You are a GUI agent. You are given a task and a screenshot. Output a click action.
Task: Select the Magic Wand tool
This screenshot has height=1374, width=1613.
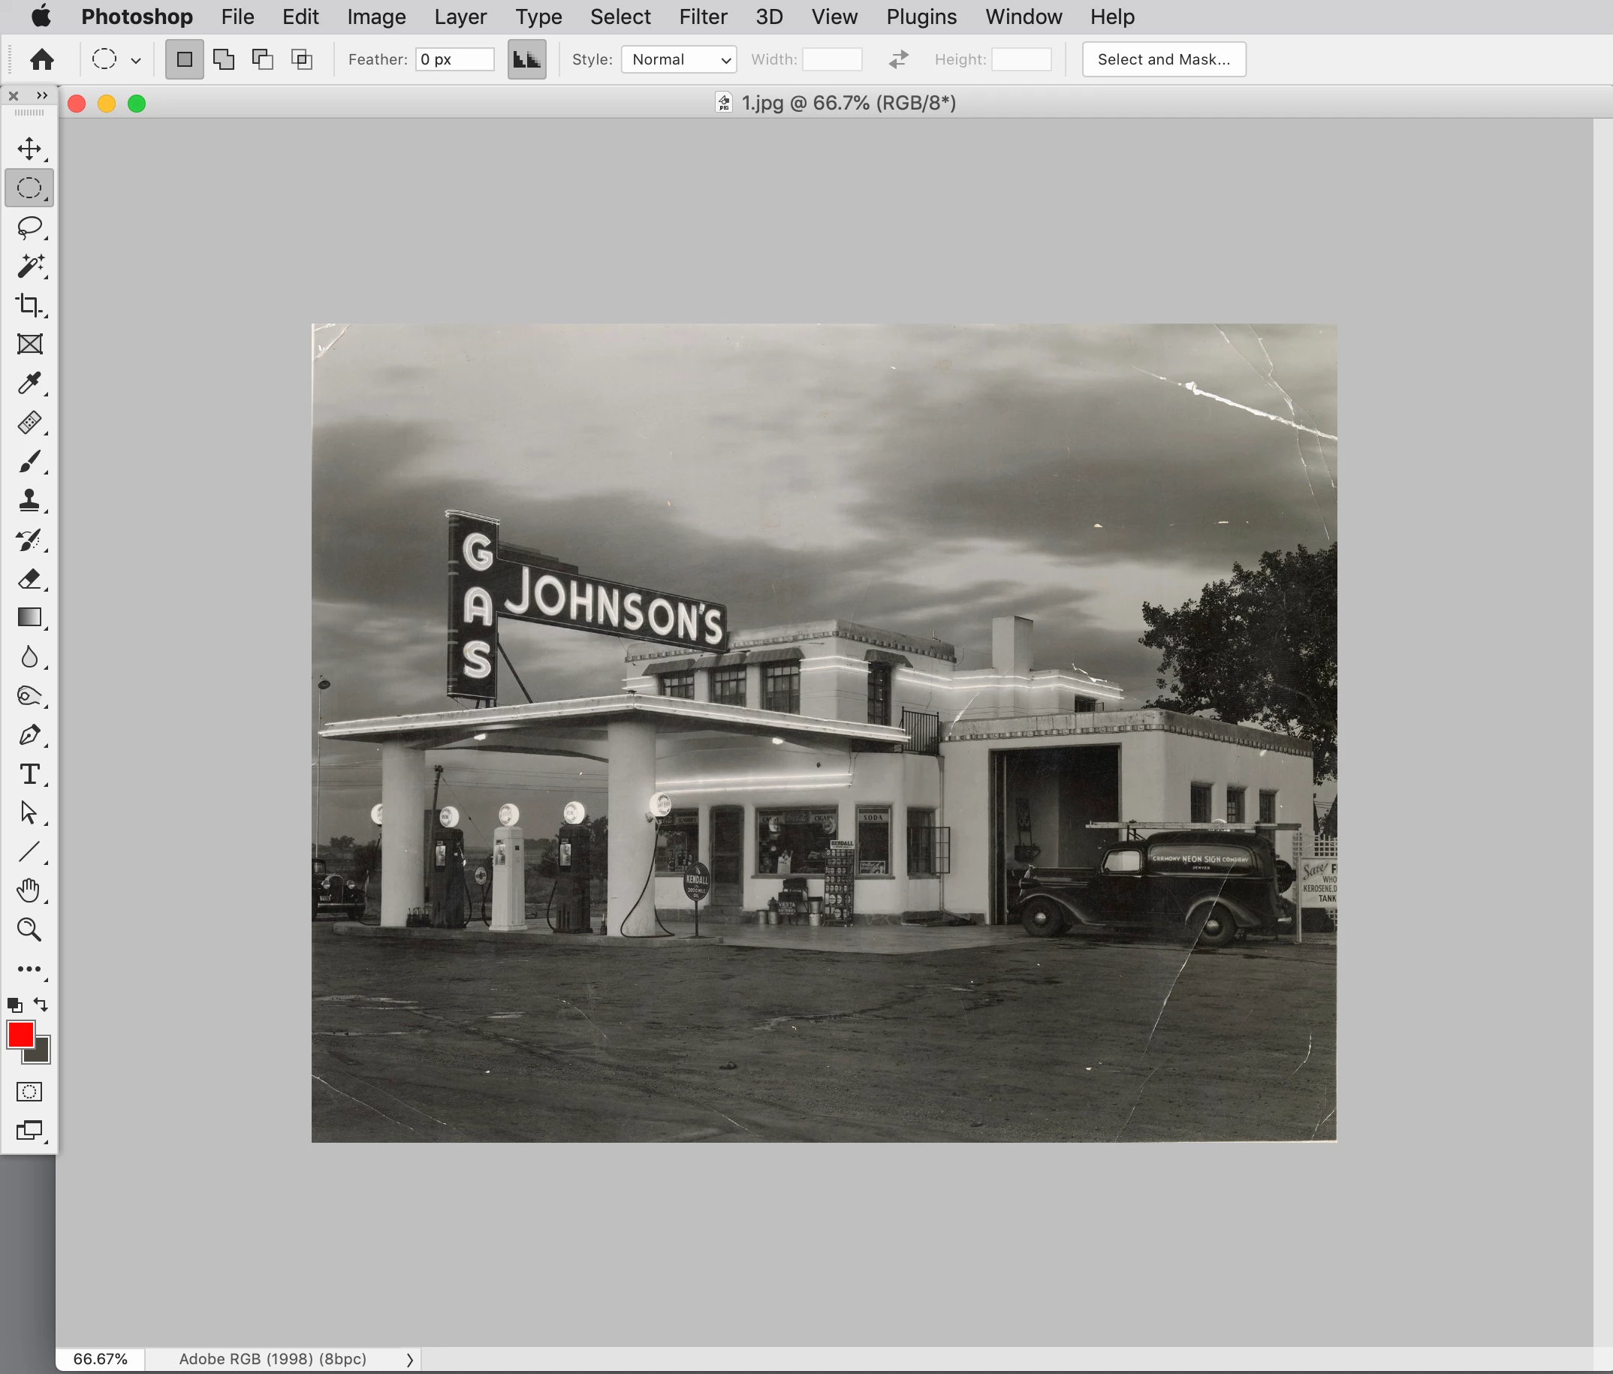[29, 267]
